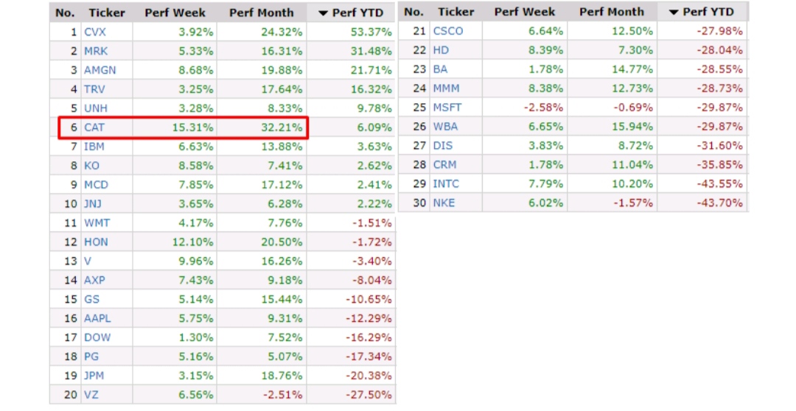Select NKE YTD value -43.70%

(719, 203)
